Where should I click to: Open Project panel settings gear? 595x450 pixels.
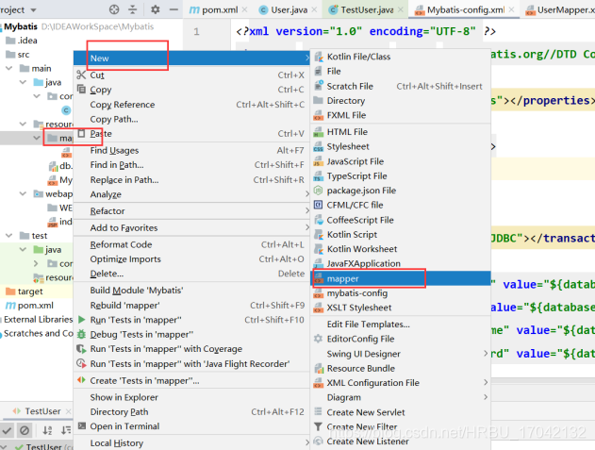(x=155, y=9)
